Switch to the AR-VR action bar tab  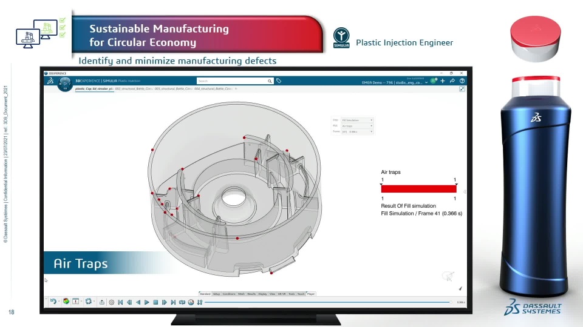click(282, 294)
